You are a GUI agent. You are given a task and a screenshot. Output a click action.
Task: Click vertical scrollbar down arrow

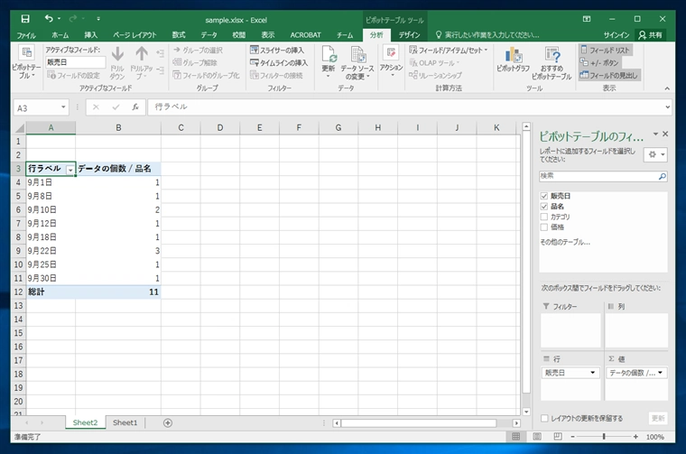526,412
